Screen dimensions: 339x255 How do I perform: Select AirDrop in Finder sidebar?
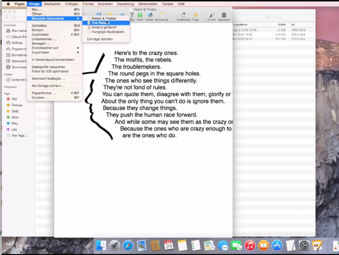(x=15, y=43)
